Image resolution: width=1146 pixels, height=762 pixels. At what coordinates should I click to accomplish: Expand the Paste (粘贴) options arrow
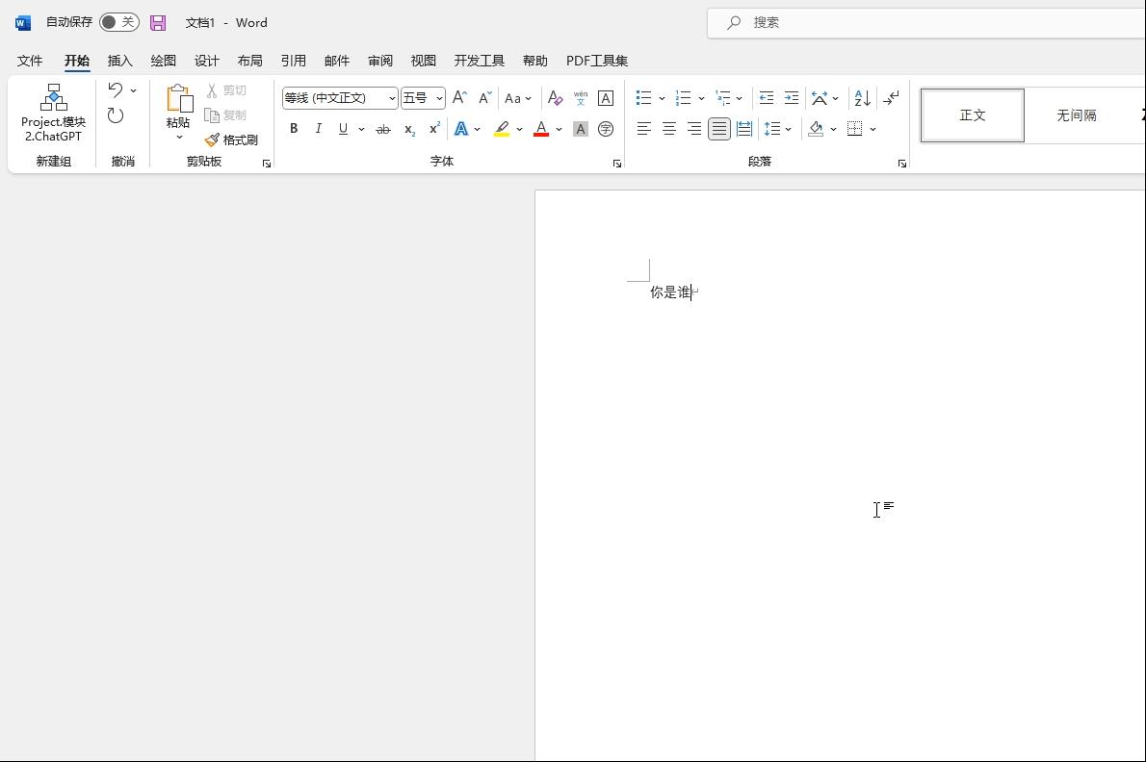click(178, 138)
